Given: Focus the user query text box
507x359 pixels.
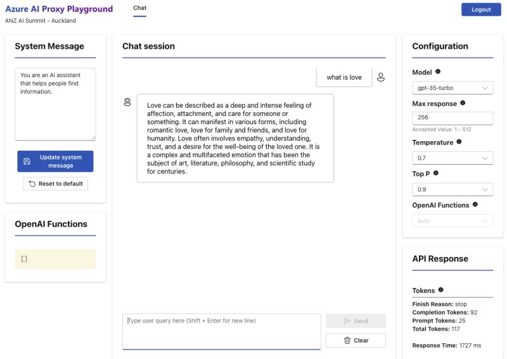Looking at the screenshot, I should pos(221,331).
